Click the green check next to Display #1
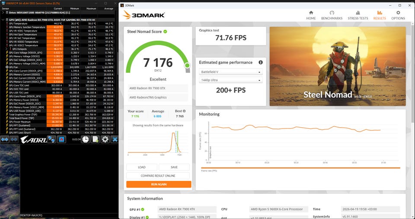The height and width of the screenshot is (219, 415). click(x=147, y=217)
